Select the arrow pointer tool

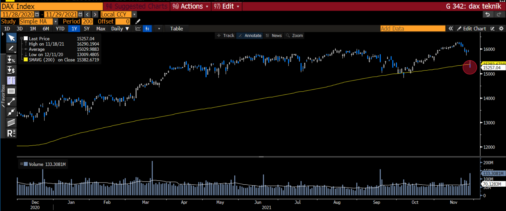pyautogui.click(x=11, y=38)
